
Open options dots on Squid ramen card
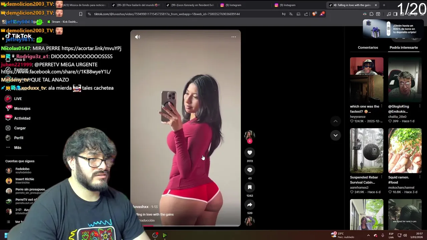(x=420, y=177)
